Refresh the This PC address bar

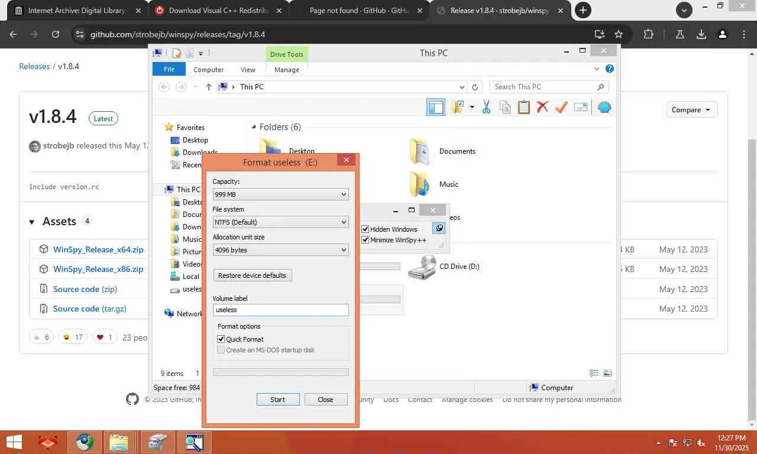474,87
